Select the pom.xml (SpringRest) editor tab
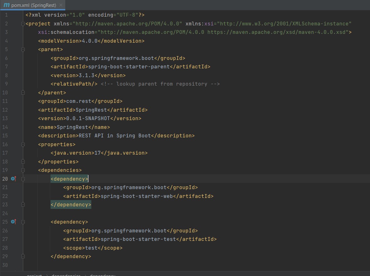The width and height of the screenshot is (370, 276). tap(33, 5)
